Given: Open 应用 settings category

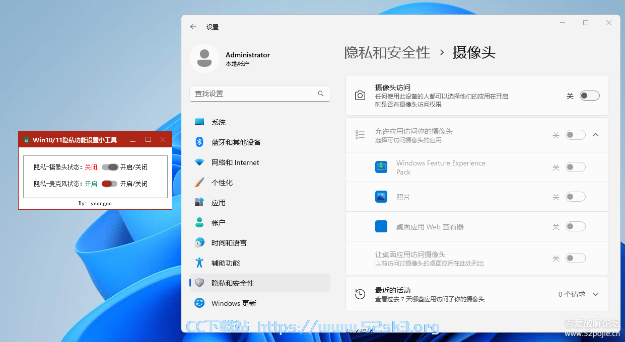Looking at the screenshot, I should tap(259, 203).
